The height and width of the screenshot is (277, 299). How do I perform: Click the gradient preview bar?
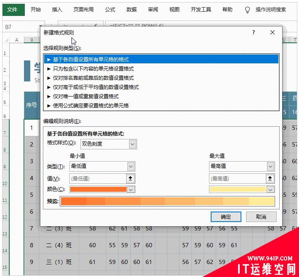point(167,201)
